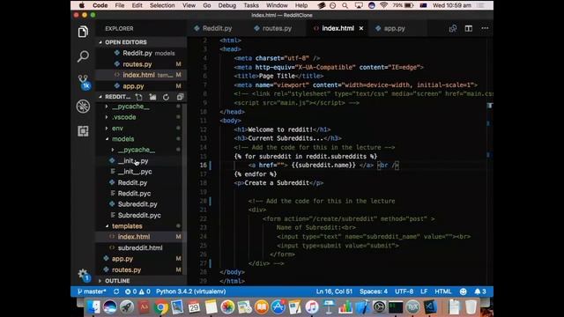Screen dimensions: 564x317
Task: Open the App Store from the dock
Action: [x=278, y=307]
